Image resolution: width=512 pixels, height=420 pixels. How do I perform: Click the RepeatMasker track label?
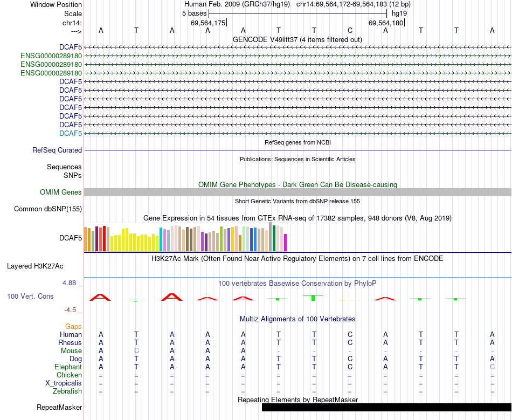click(59, 408)
